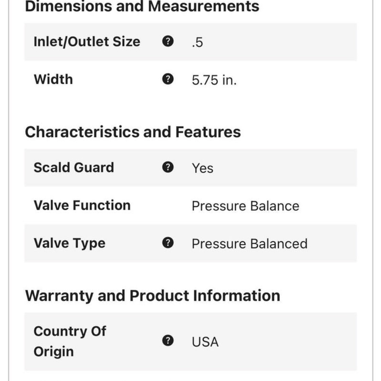Click the Scald Guard label
Image resolution: width=381 pixels, height=381 pixels.
(x=74, y=167)
